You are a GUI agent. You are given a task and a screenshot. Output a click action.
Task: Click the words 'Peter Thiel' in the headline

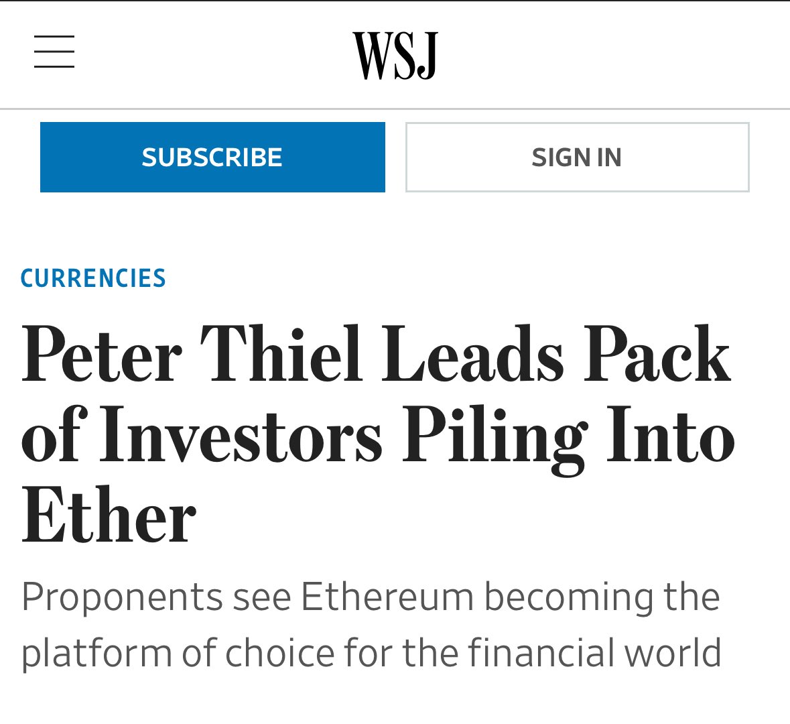192,353
